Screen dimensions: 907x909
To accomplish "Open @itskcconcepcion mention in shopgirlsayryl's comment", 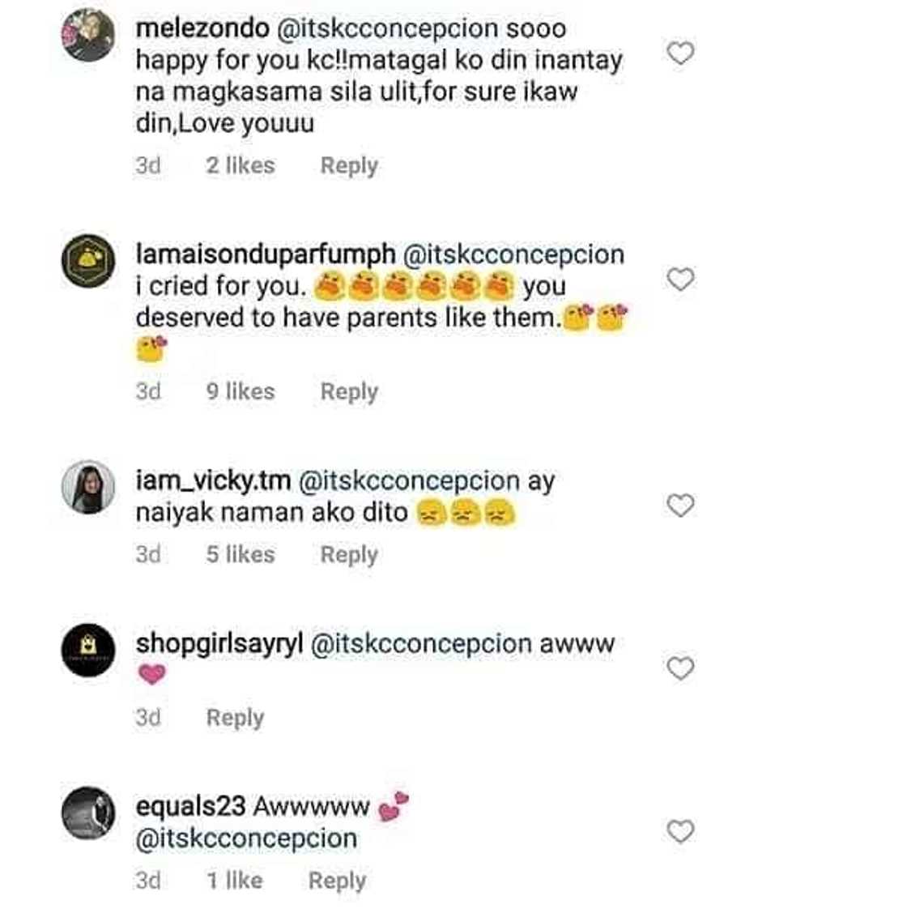I will (421, 644).
